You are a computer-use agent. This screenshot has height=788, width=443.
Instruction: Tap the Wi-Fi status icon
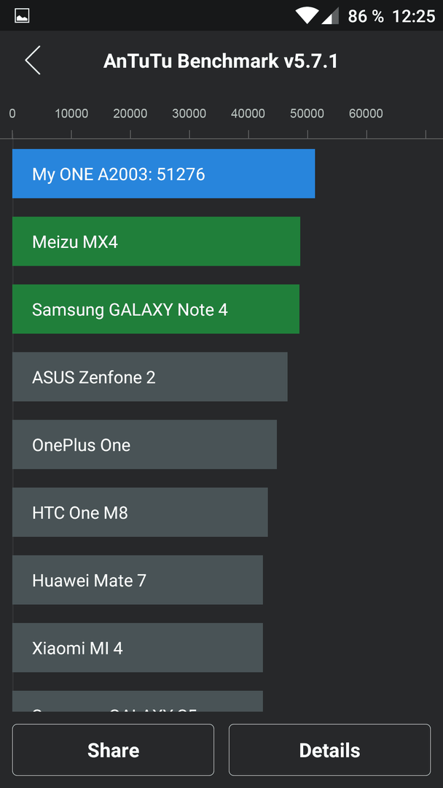tap(305, 15)
